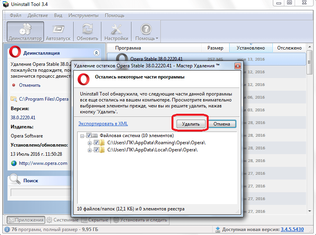
Task: Sort by the Программа column header
Action: click(128, 48)
